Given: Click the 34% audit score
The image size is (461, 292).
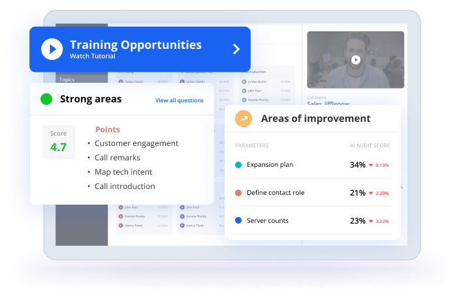Looking at the screenshot, I should (358, 165).
